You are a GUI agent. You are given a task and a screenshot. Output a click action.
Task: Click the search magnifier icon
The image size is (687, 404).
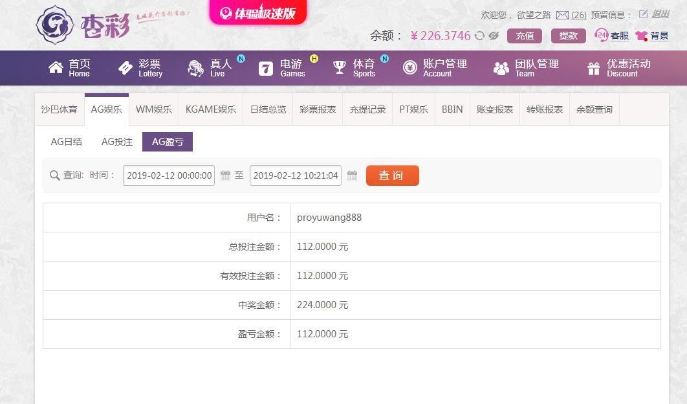click(55, 175)
